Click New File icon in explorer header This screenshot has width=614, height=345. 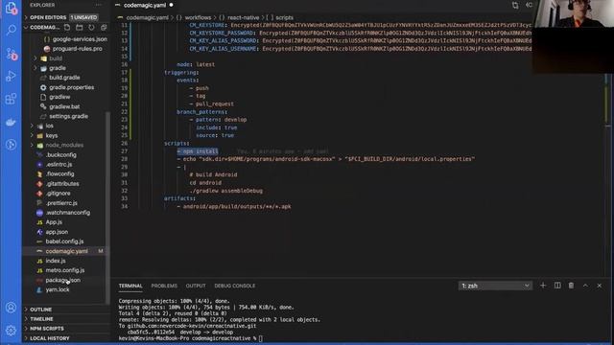click(x=67, y=28)
